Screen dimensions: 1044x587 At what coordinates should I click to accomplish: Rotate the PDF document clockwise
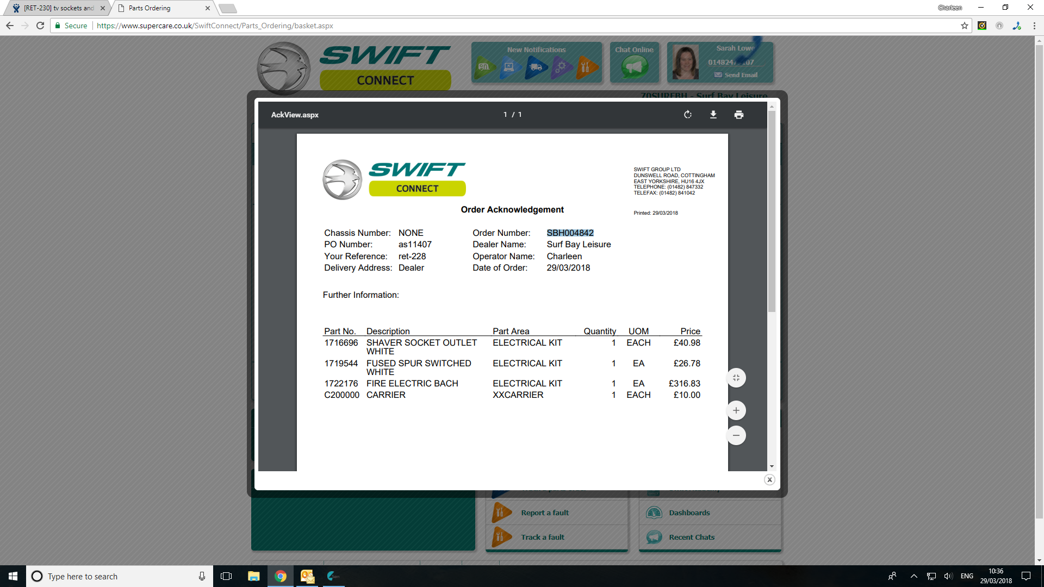point(688,115)
